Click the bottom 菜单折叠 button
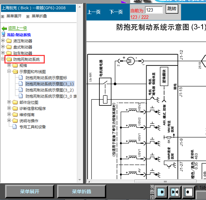Screen dimensions: 206x200 81,191
